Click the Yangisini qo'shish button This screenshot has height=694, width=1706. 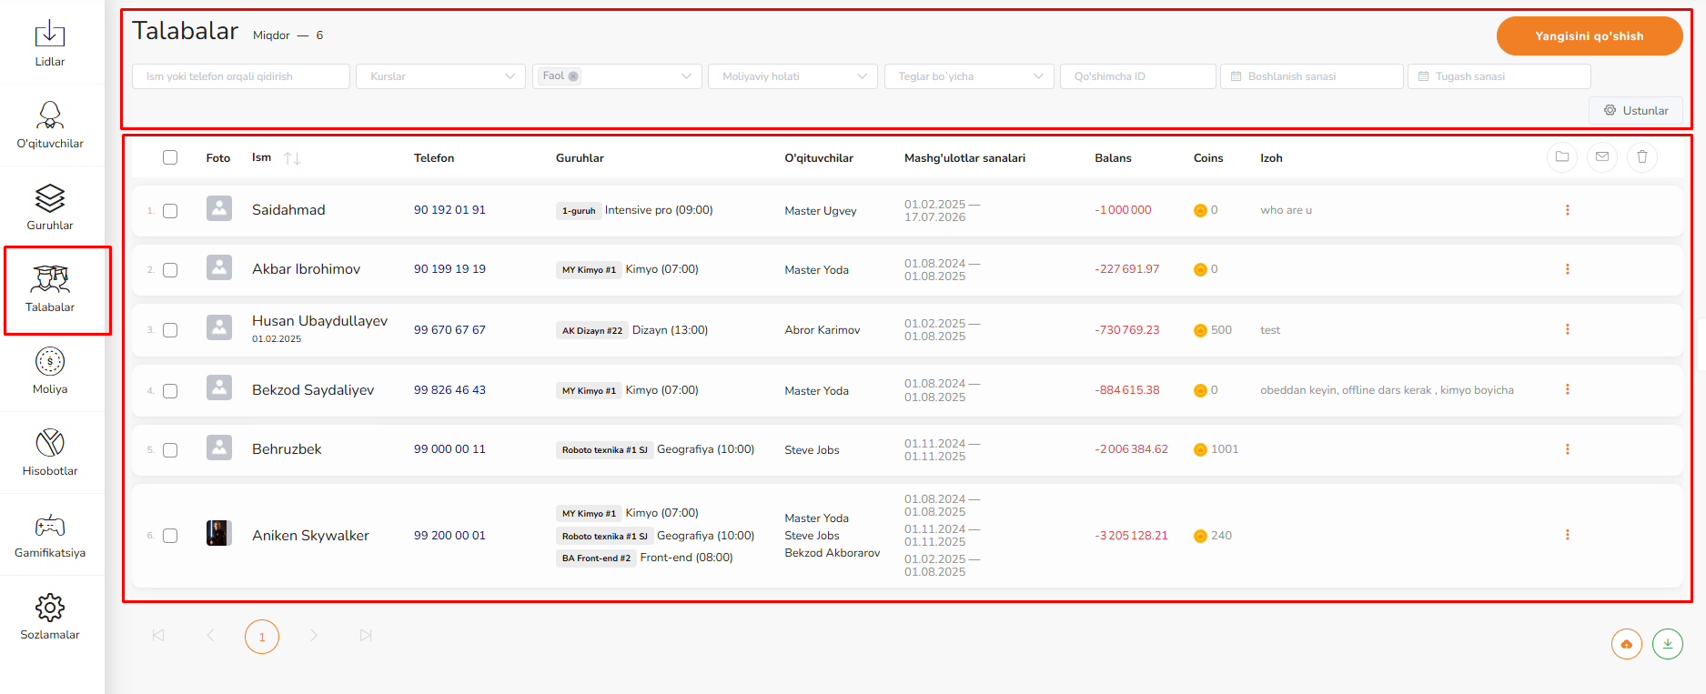click(1589, 36)
